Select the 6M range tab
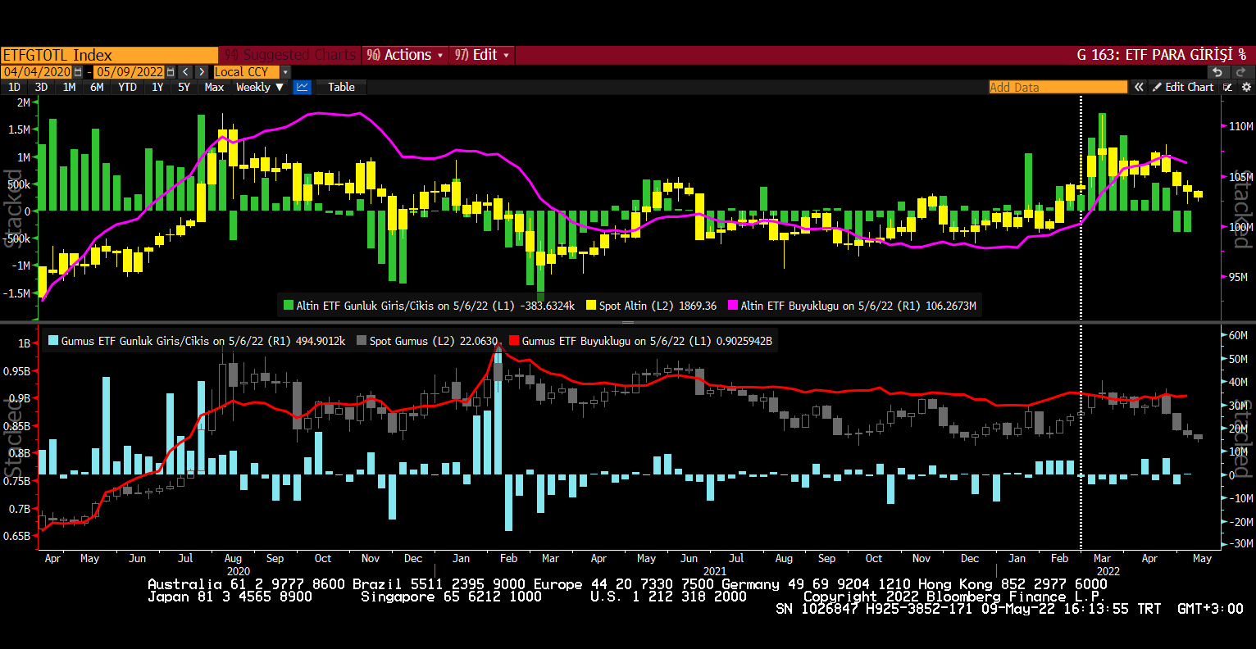1256x649 pixels. click(x=97, y=87)
